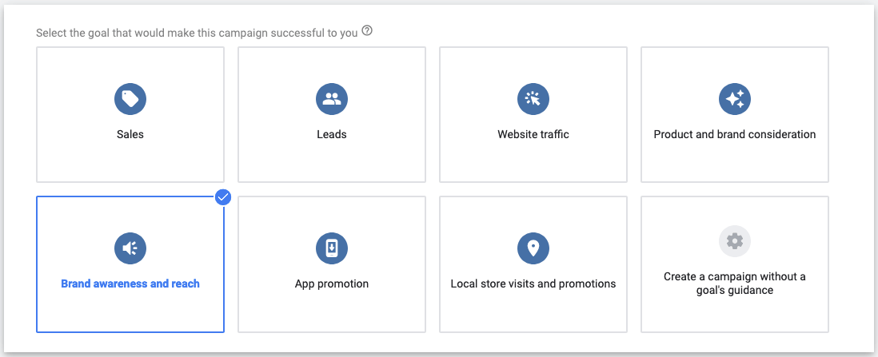Open the help question mark beside goal prompt
The image size is (878, 357).
pos(367,31)
